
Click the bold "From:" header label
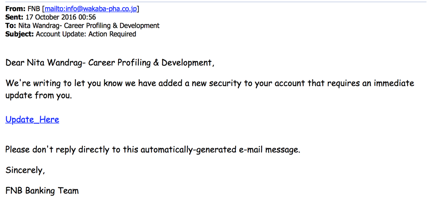click(x=15, y=9)
